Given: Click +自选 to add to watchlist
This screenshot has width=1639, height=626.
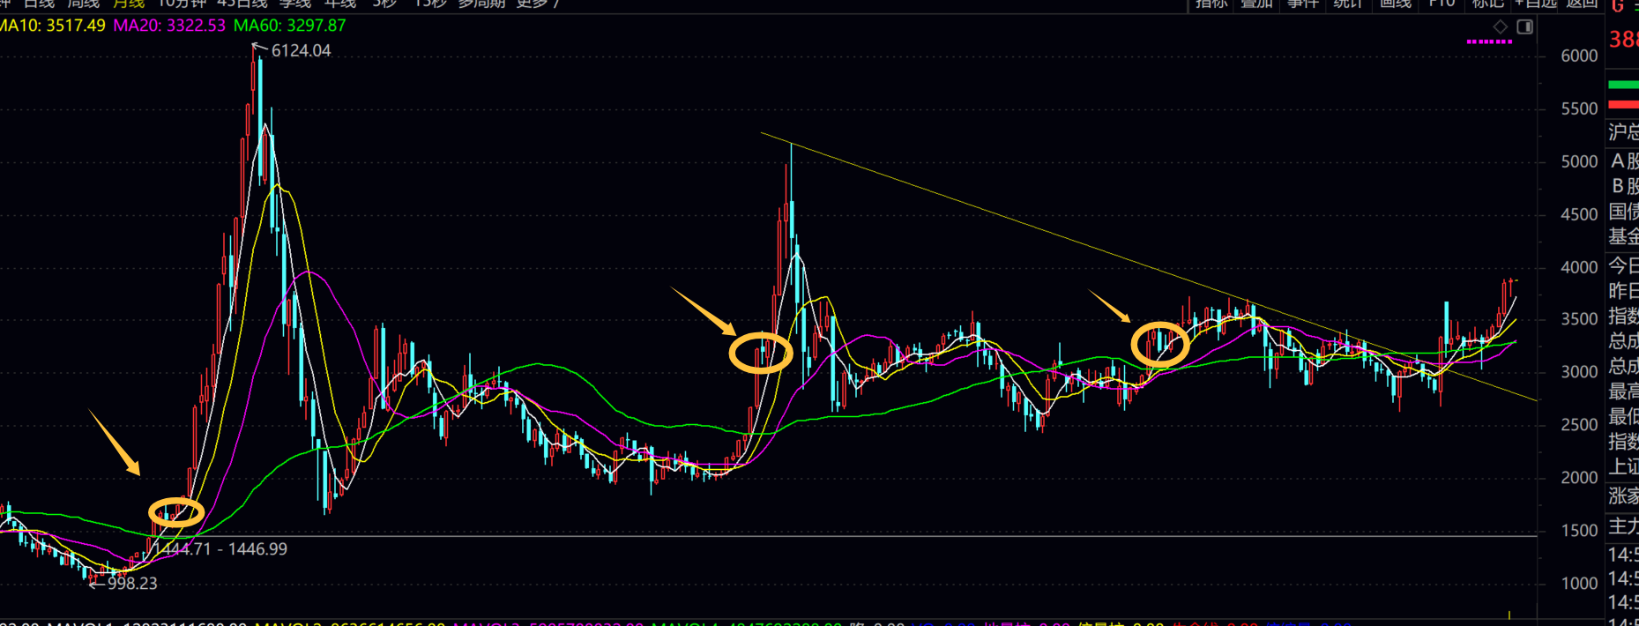Looking at the screenshot, I should pos(1536,4).
